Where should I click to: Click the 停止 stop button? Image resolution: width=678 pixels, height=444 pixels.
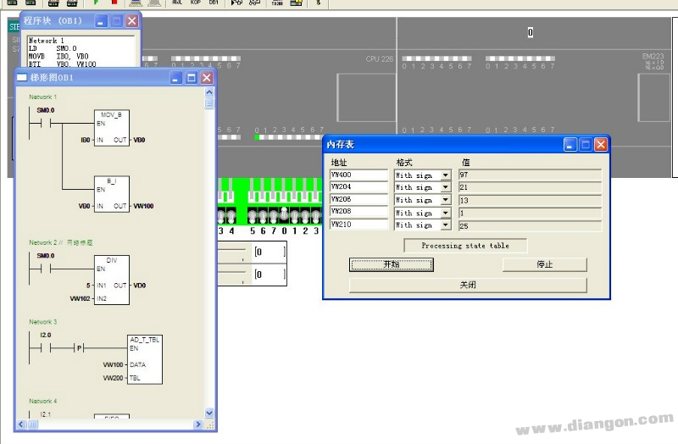click(544, 264)
